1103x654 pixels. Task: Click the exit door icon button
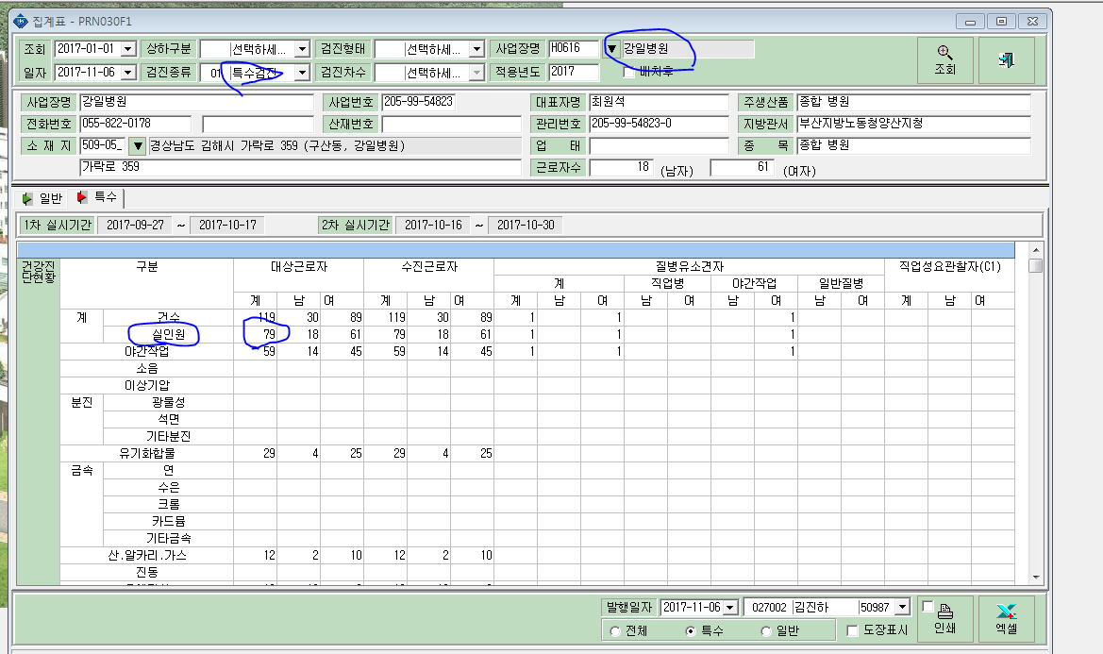click(x=1006, y=60)
